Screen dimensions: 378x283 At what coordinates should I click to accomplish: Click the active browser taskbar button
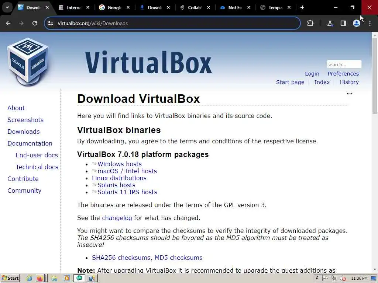tap(79, 279)
